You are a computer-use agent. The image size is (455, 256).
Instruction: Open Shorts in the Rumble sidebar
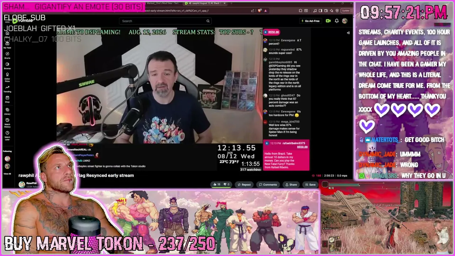point(7,55)
